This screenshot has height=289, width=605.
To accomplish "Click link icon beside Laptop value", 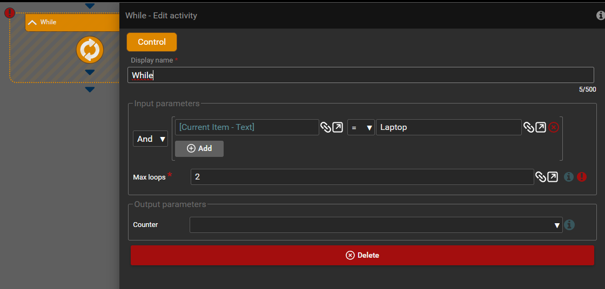I will 528,128.
